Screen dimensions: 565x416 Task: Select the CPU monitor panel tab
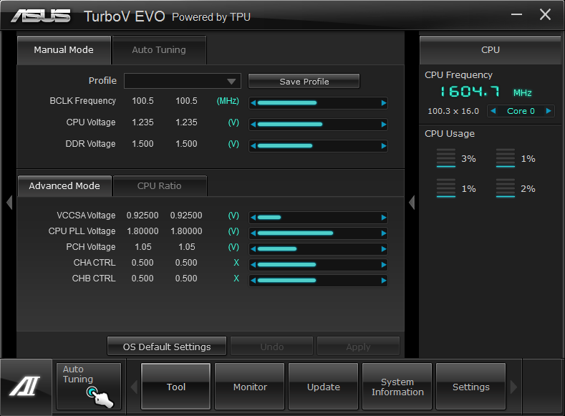[491, 50]
